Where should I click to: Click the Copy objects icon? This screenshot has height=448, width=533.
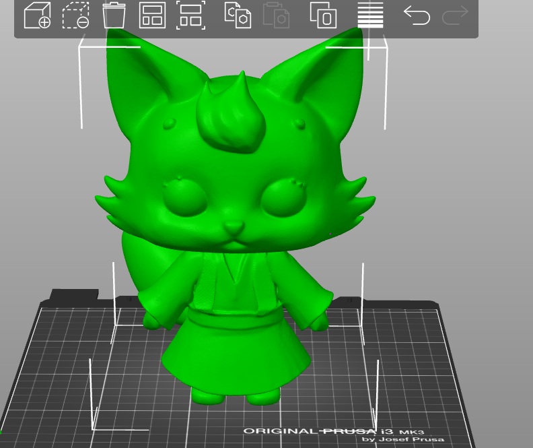point(238,15)
